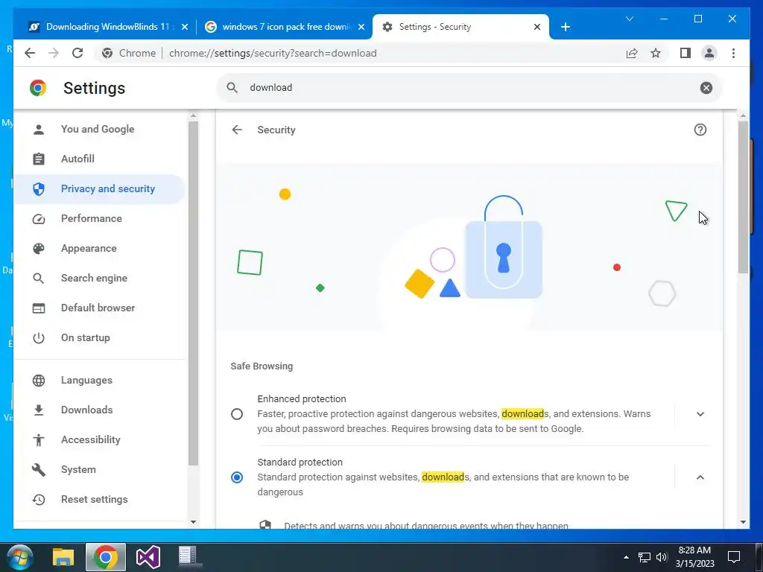Collapse Standard protection details chevron
763x572 pixels.
coord(700,477)
